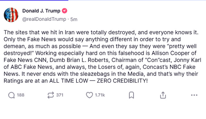Bookmark this post

(x=132, y=95)
